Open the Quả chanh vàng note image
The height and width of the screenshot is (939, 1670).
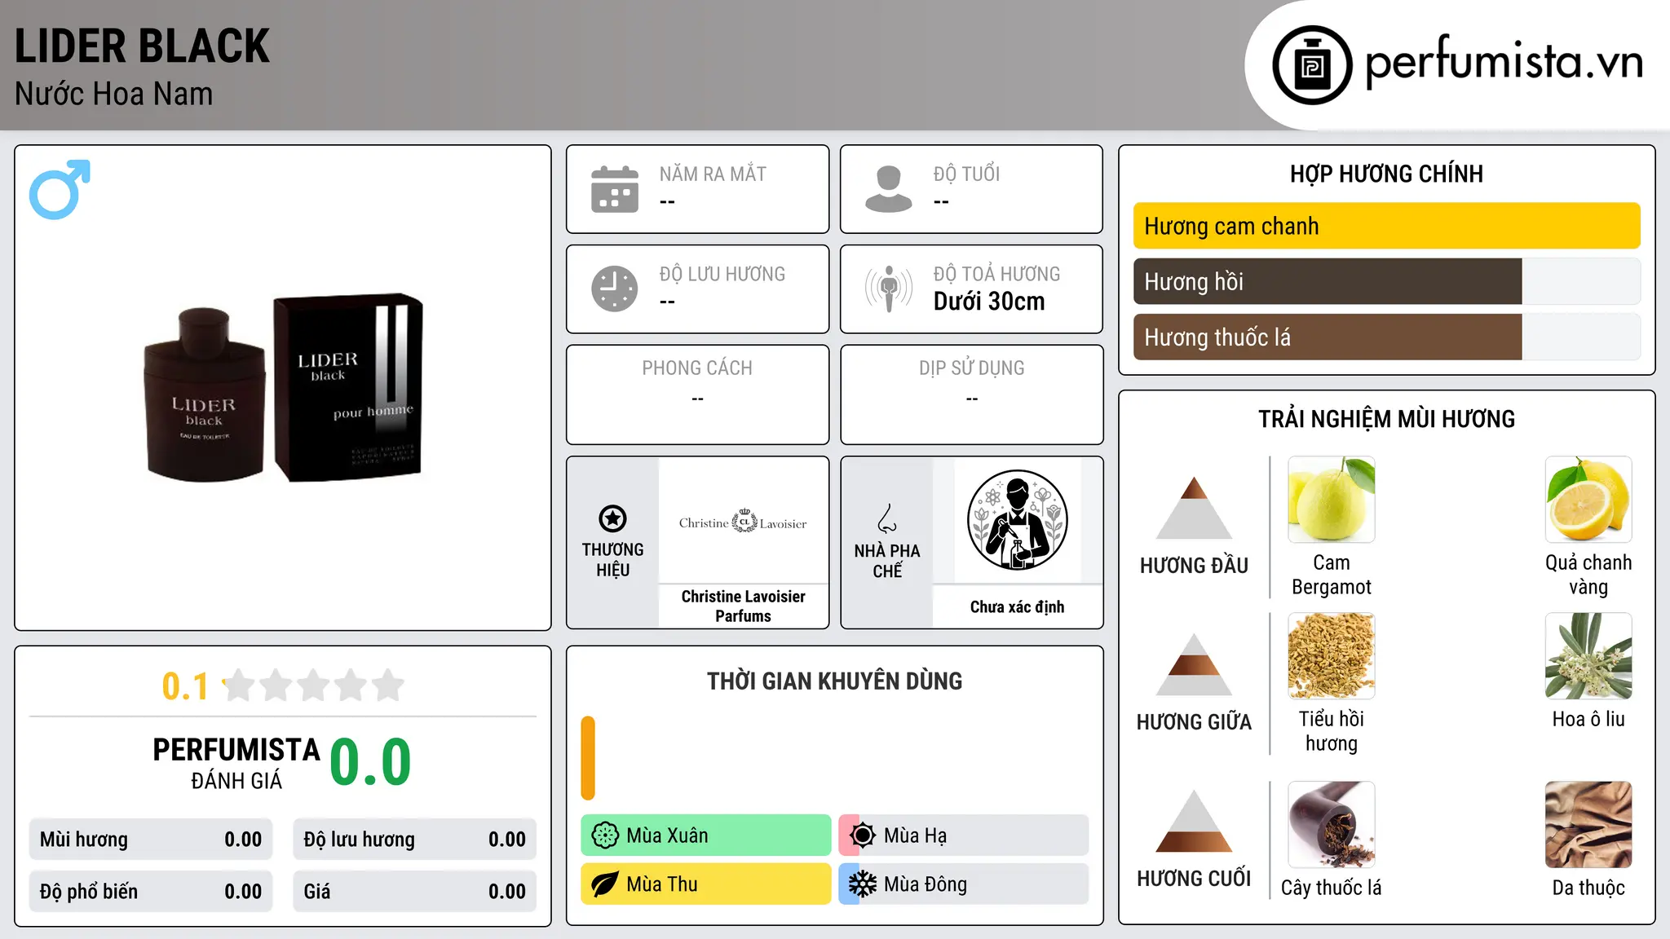point(1588,500)
